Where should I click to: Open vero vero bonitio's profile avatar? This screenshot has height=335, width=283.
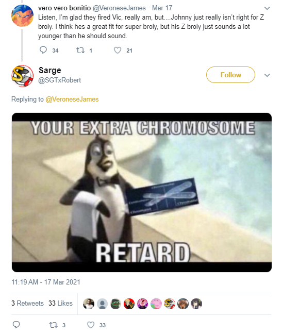tap(23, 15)
